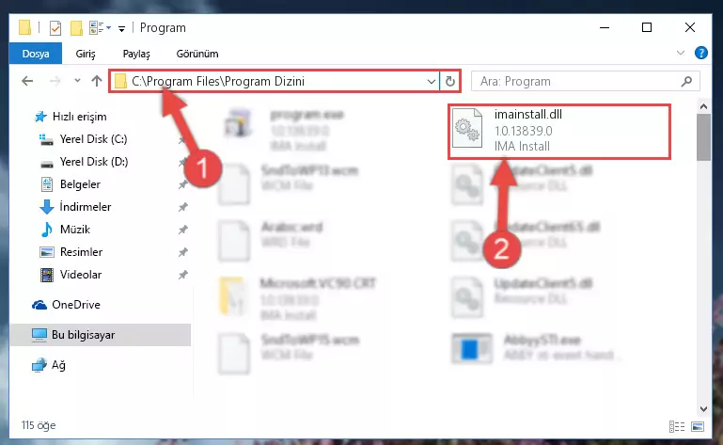Viewport: 723px width, 445px height.
Task: Click the search magnifier icon
Action: click(686, 82)
